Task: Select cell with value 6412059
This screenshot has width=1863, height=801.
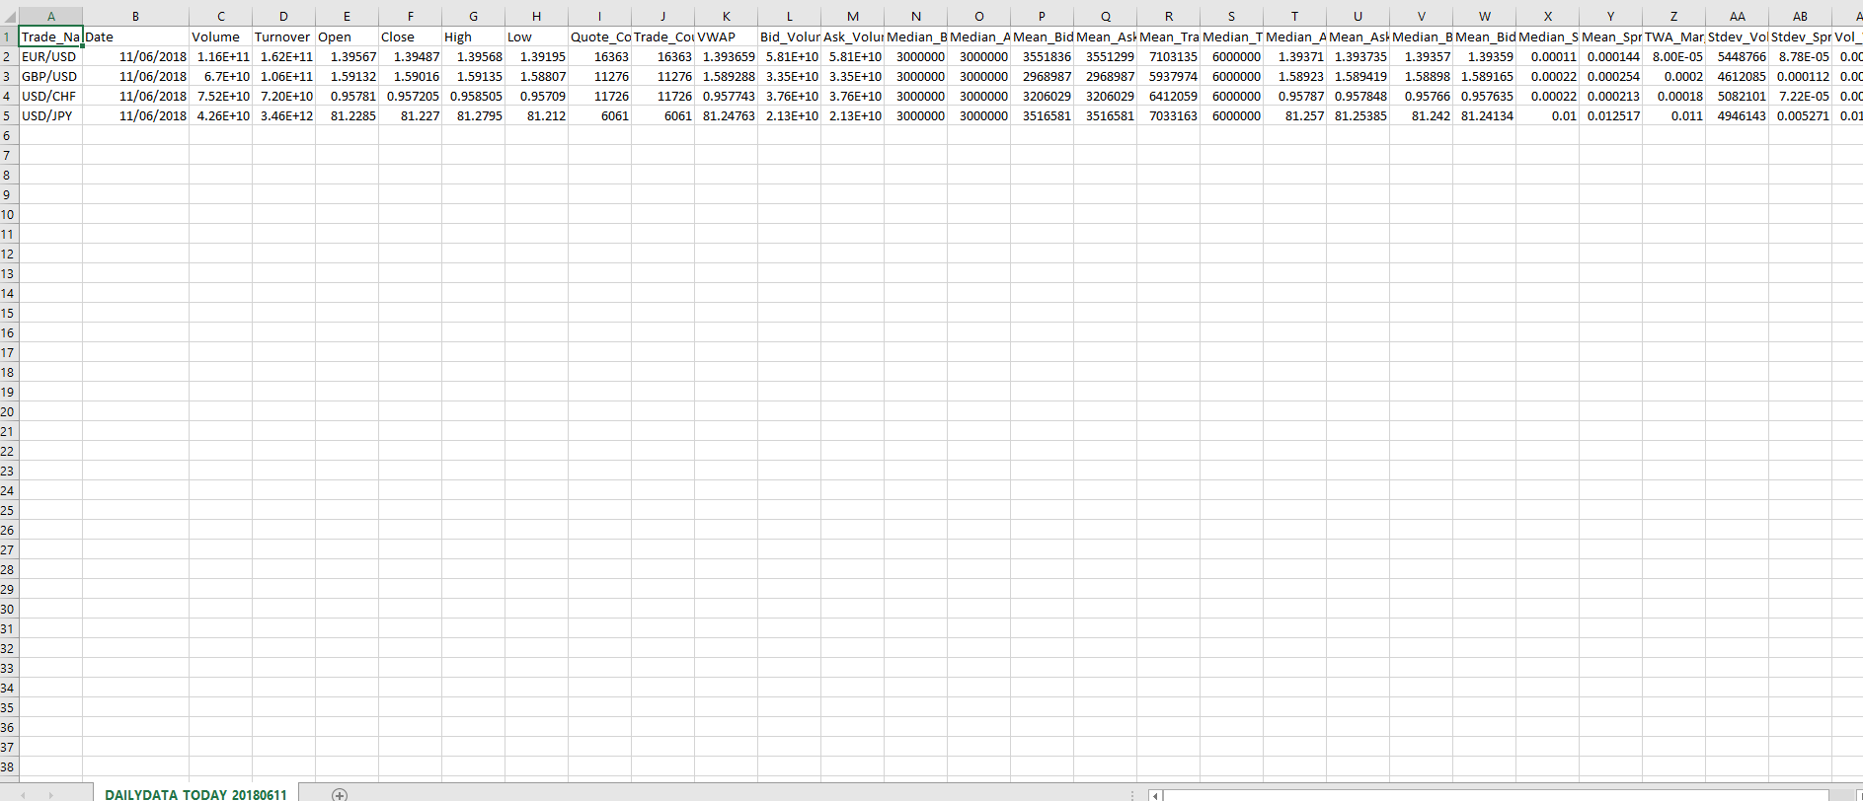Action: pyautogui.click(x=1168, y=96)
